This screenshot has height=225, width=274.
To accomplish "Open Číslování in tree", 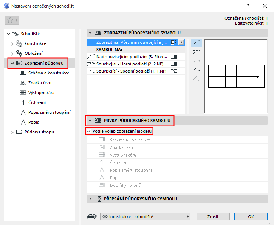I will pos(37,102).
